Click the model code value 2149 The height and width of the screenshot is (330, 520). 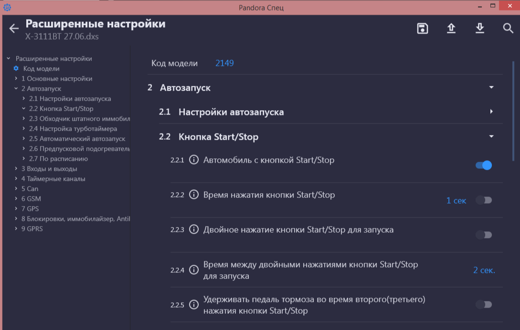(224, 63)
